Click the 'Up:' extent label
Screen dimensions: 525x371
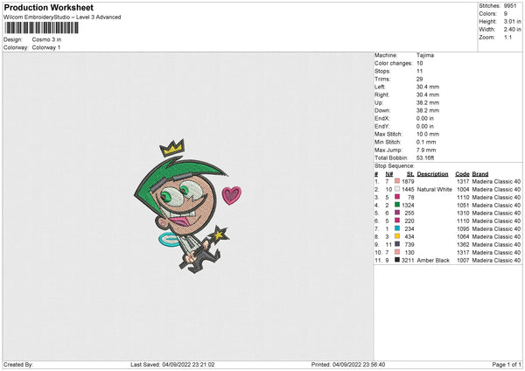click(379, 102)
